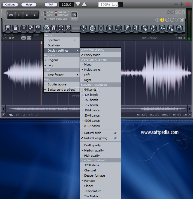This screenshot has width=193, height=199.
Task: Increase tempo with the up arrow
Action: pos(84,4)
